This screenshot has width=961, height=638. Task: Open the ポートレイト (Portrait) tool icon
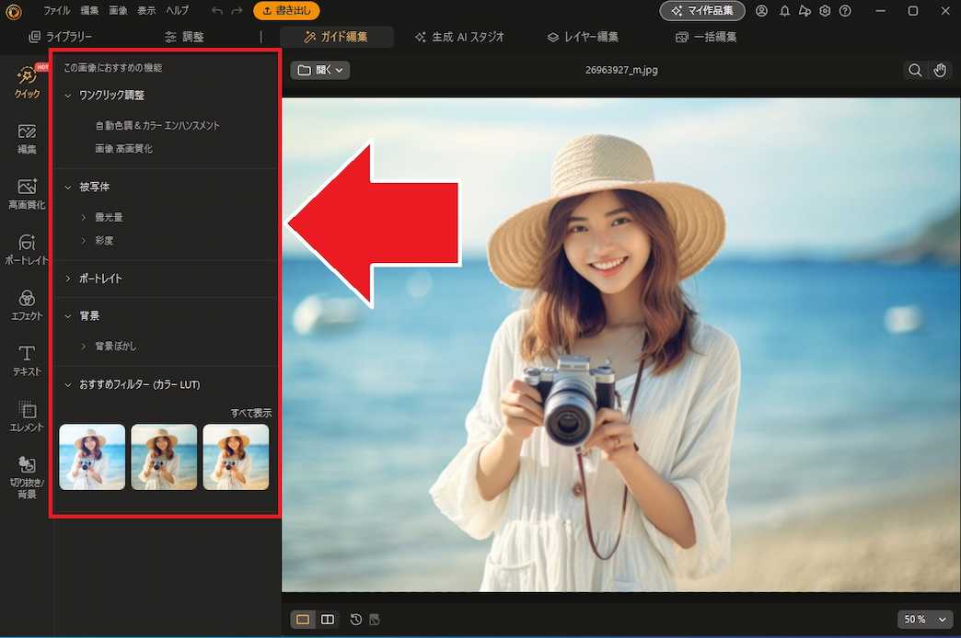coord(25,246)
